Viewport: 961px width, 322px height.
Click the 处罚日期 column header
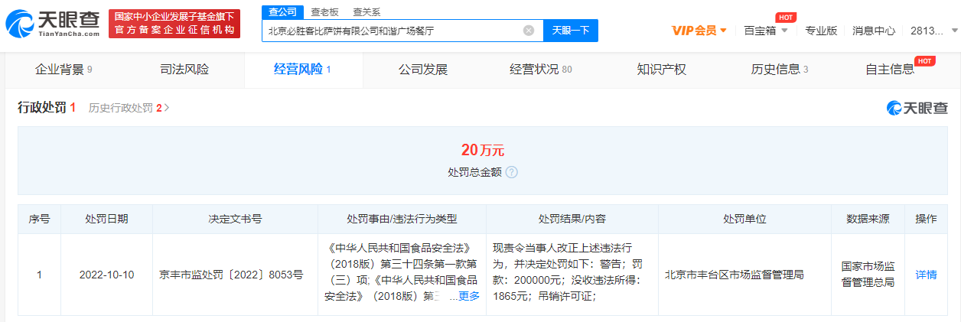(106, 219)
